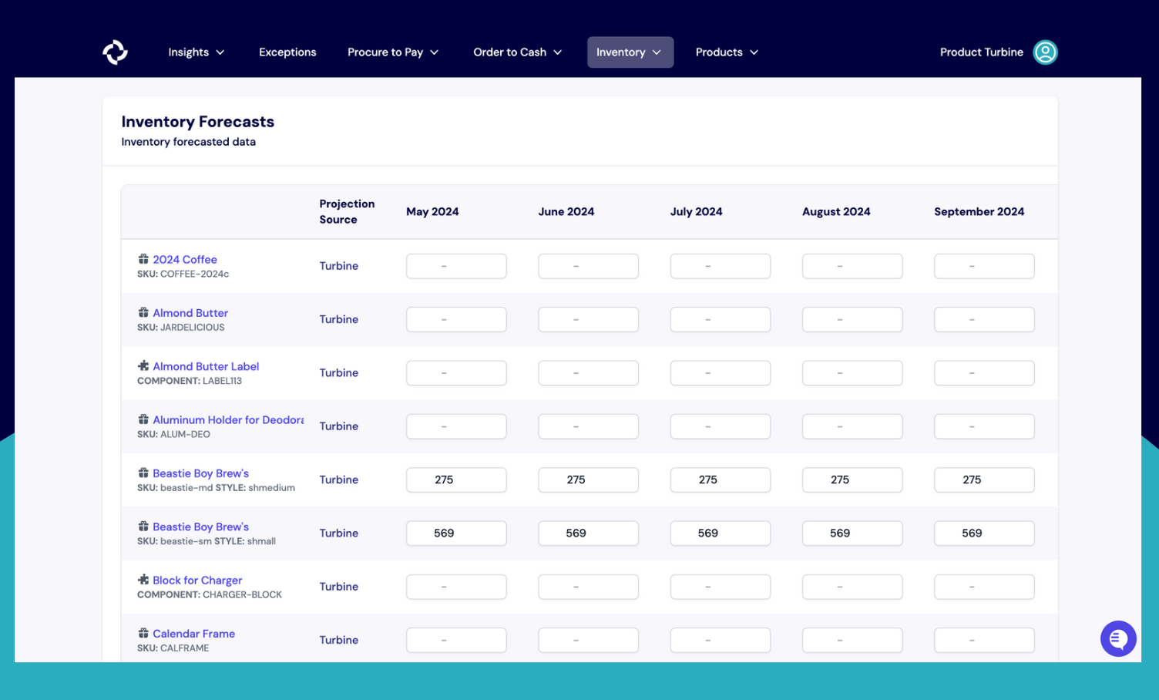
Task: Open the Insights dropdown menu
Action: tap(196, 52)
